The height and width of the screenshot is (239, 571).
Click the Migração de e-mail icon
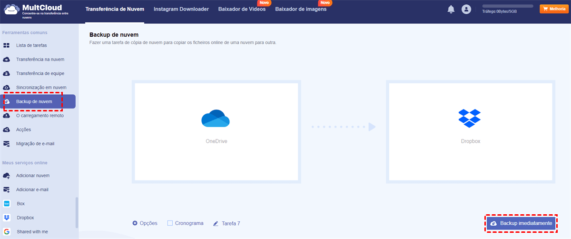coord(7,144)
